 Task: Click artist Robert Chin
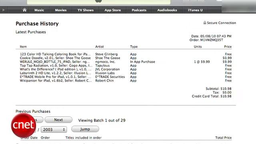104,80
